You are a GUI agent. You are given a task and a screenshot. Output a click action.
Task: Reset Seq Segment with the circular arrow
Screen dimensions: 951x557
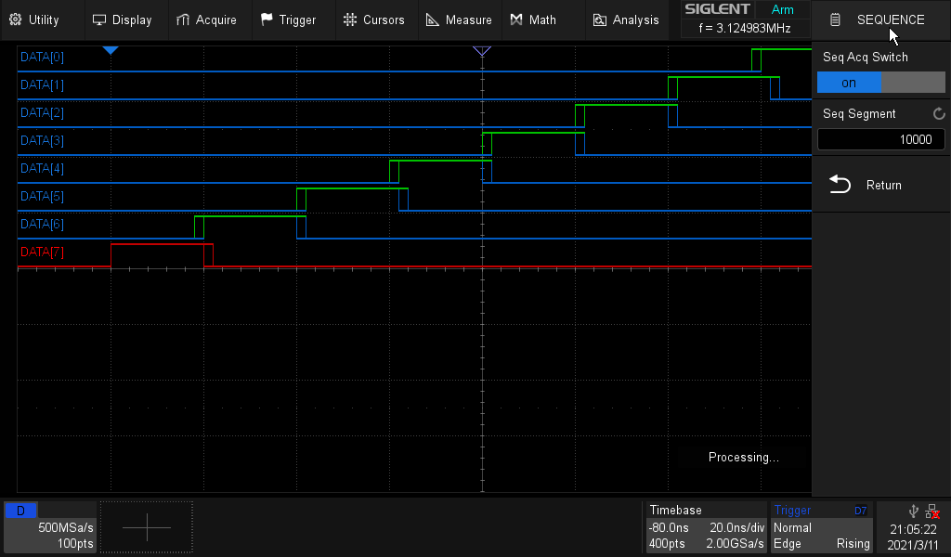pyautogui.click(x=939, y=114)
